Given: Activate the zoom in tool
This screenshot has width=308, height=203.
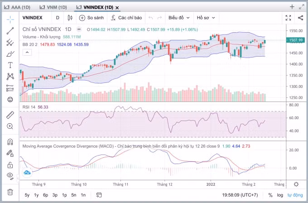Looking at the screenshot, I should (x=10, y=126).
